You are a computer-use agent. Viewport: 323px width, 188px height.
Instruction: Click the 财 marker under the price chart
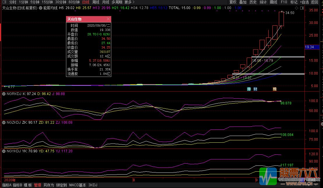coord(256,89)
